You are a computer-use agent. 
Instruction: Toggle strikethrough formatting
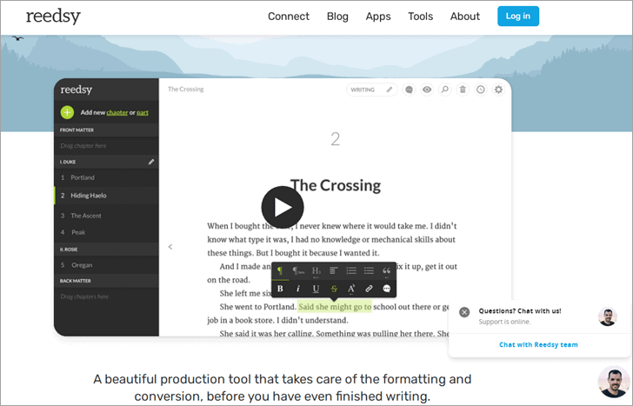pos(334,289)
